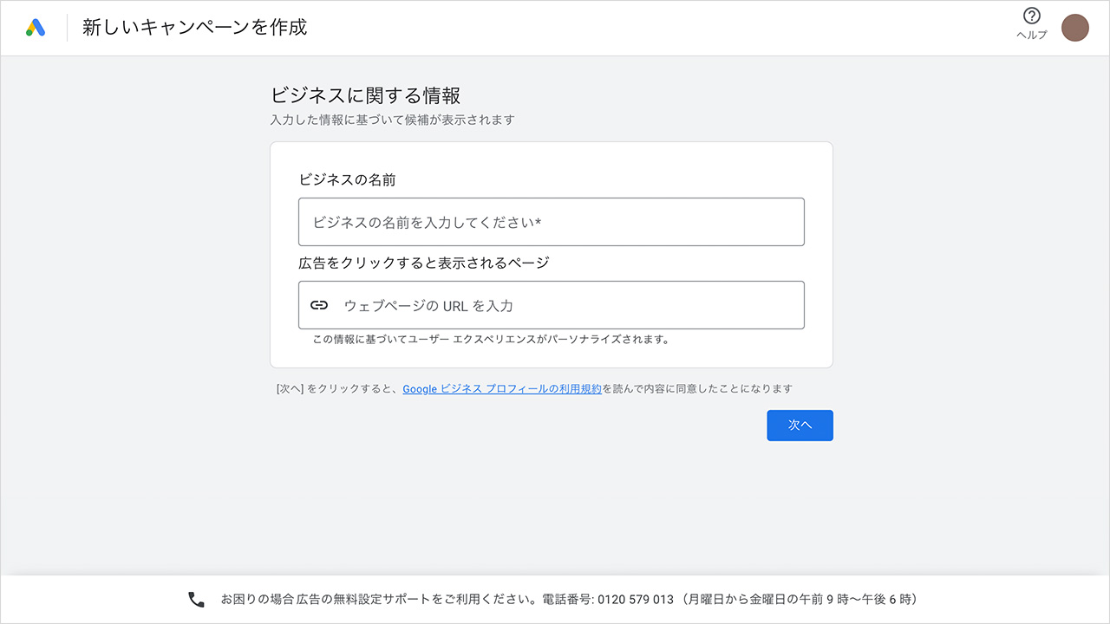The image size is (1110, 624).
Task: Click the link chain icon in URL field
Action: 319,305
